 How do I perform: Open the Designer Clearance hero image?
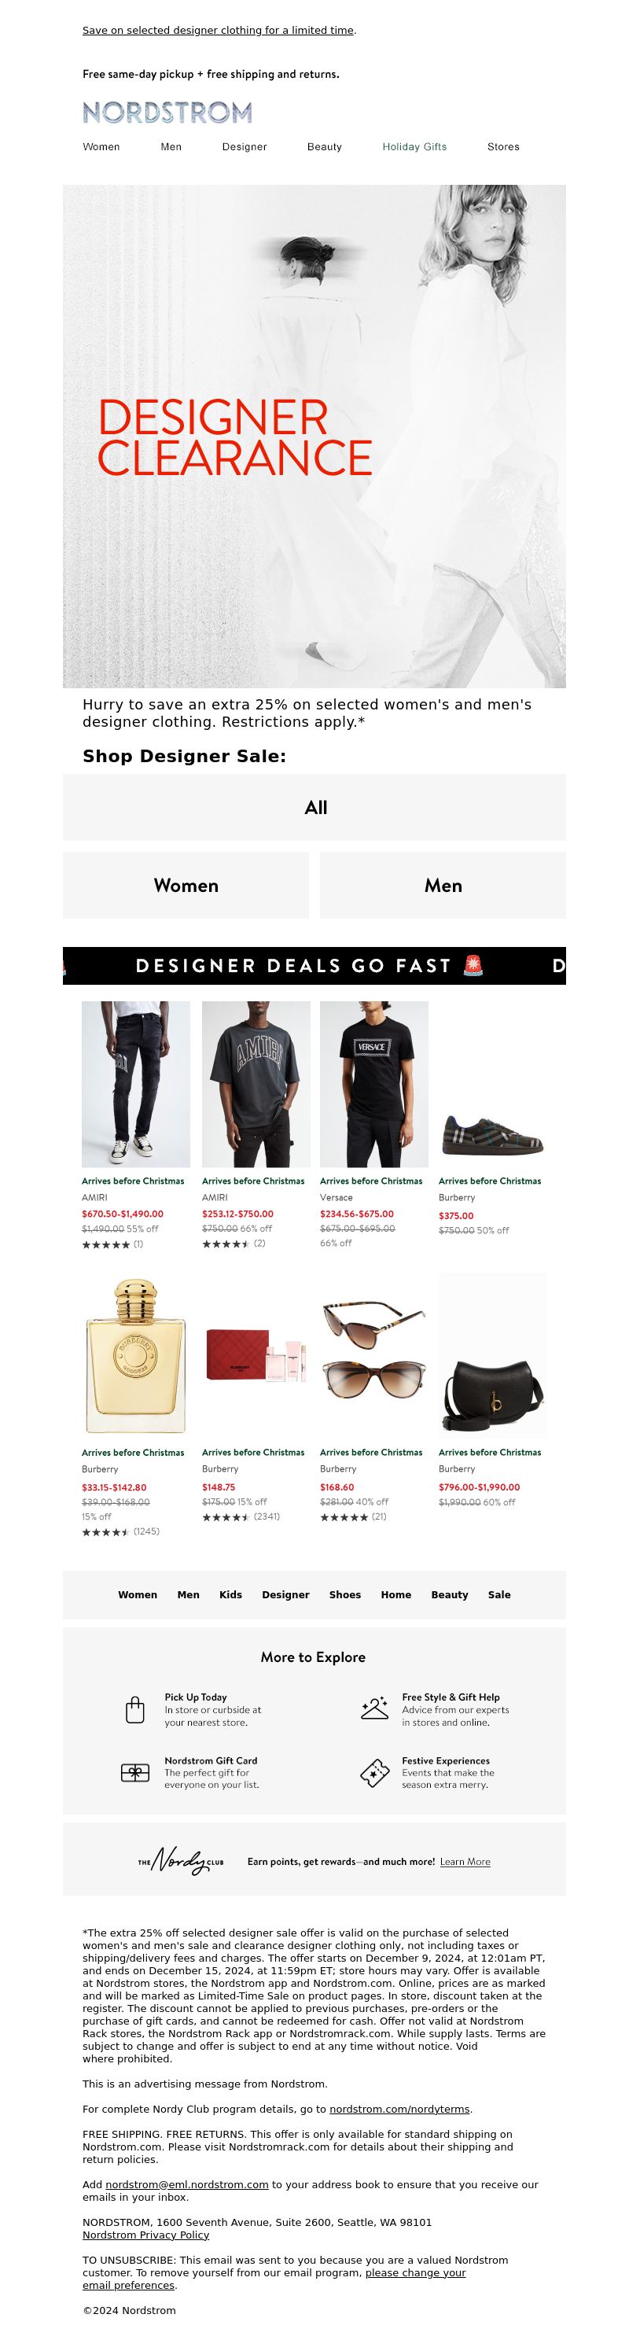pyautogui.click(x=314, y=436)
